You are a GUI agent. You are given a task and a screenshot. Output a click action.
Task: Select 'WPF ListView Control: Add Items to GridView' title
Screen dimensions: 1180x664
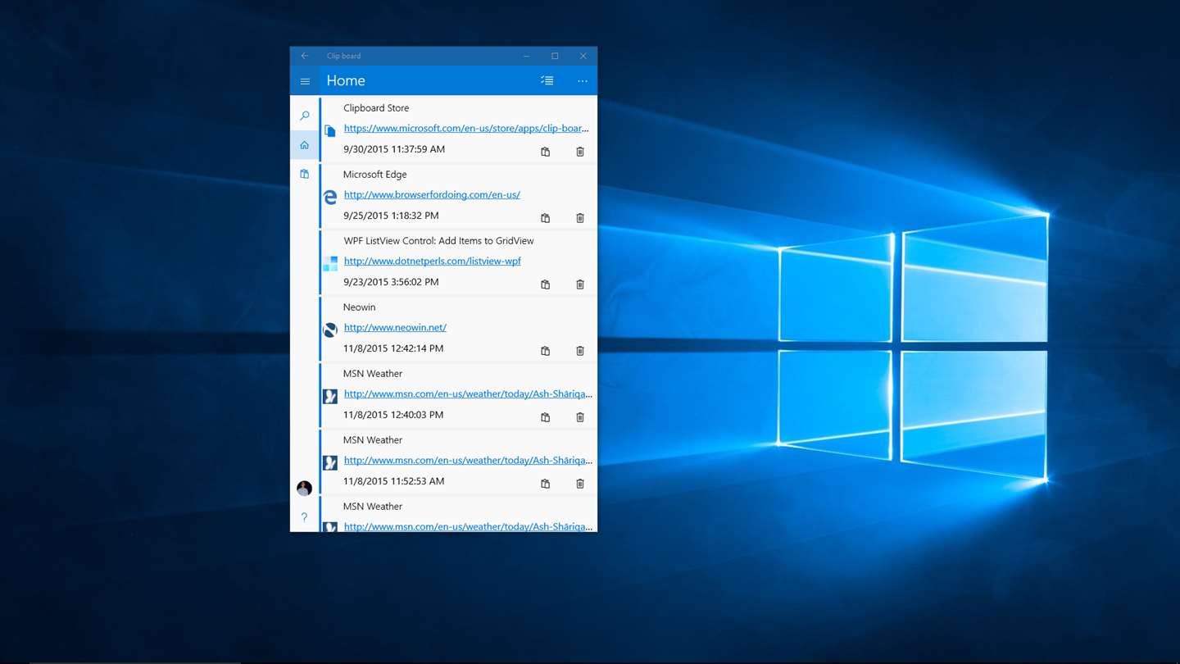click(x=438, y=241)
